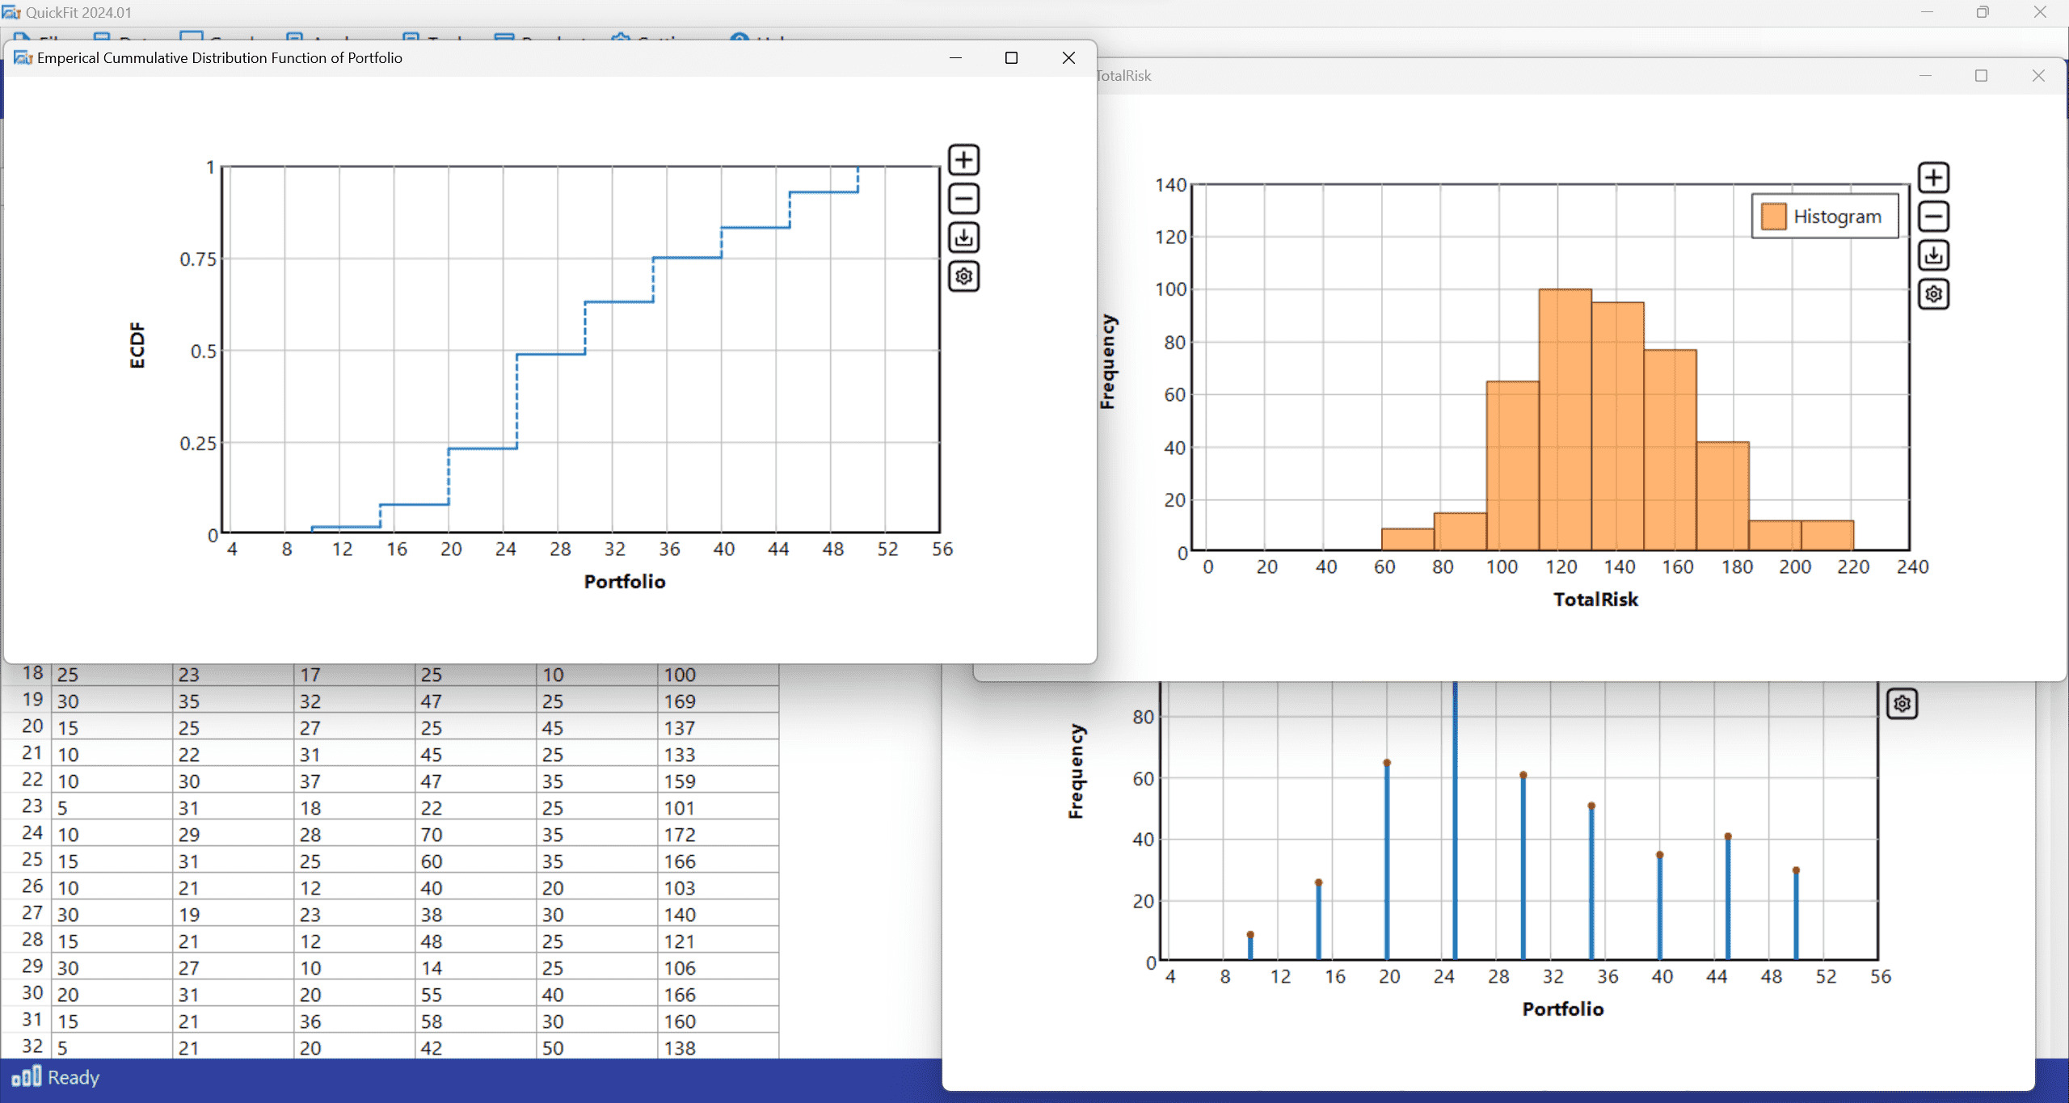2069x1103 pixels.
Task: Select cell 140 in row 27
Action: point(718,915)
